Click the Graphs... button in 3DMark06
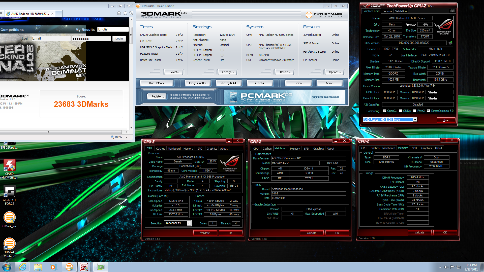The image size is (484, 272). point(260,83)
